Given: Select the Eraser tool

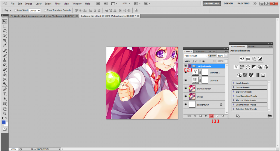Looking at the screenshot, I should tap(5, 69).
